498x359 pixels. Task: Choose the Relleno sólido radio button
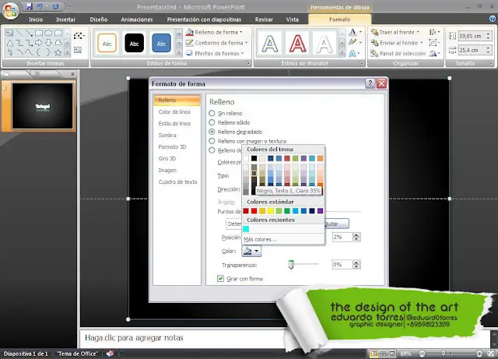point(212,122)
